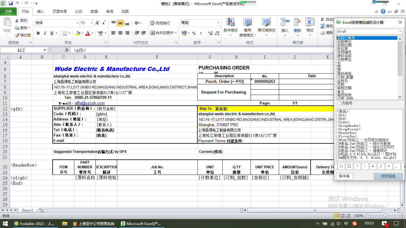This screenshot has width=406, height=228.
Task: Increase font size with the large A icon
Action: pyautogui.click(x=97, y=23)
